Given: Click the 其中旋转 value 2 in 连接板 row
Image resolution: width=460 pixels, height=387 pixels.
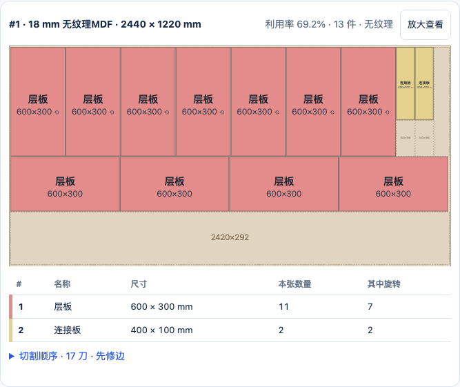Looking at the screenshot, I should tap(370, 330).
